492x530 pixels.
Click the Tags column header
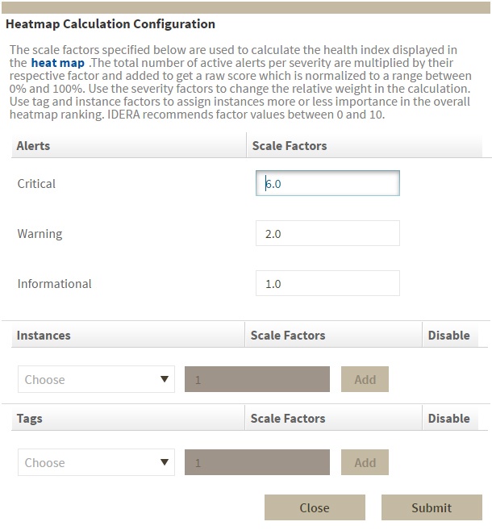tap(30, 419)
